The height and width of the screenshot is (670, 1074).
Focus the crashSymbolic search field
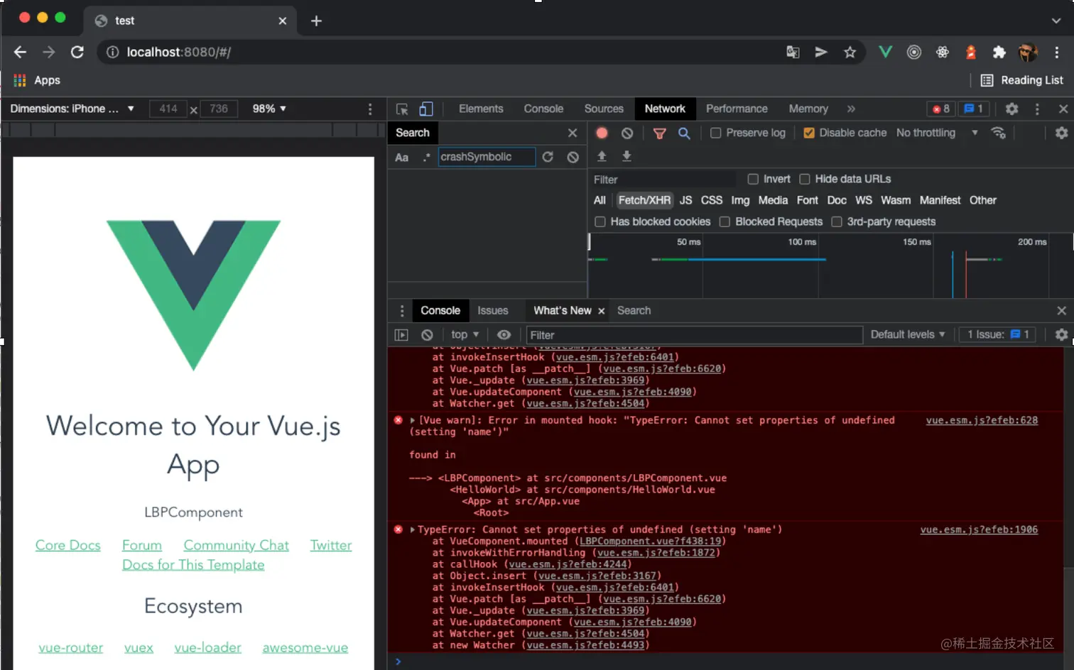[x=487, y=157]
